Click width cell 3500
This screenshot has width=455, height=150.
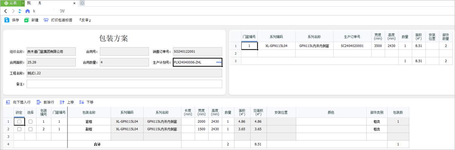tap(378, 46)
